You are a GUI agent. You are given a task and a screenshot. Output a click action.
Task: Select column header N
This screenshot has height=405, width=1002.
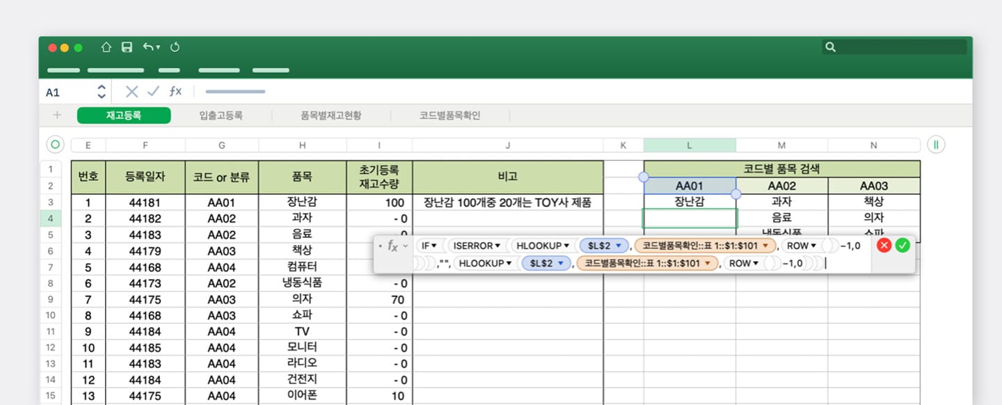click(874, 145)
